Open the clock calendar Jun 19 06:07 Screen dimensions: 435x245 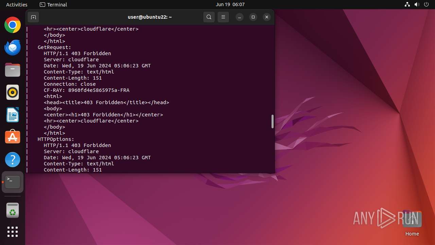pyautogui.click(x=230, y=4)
